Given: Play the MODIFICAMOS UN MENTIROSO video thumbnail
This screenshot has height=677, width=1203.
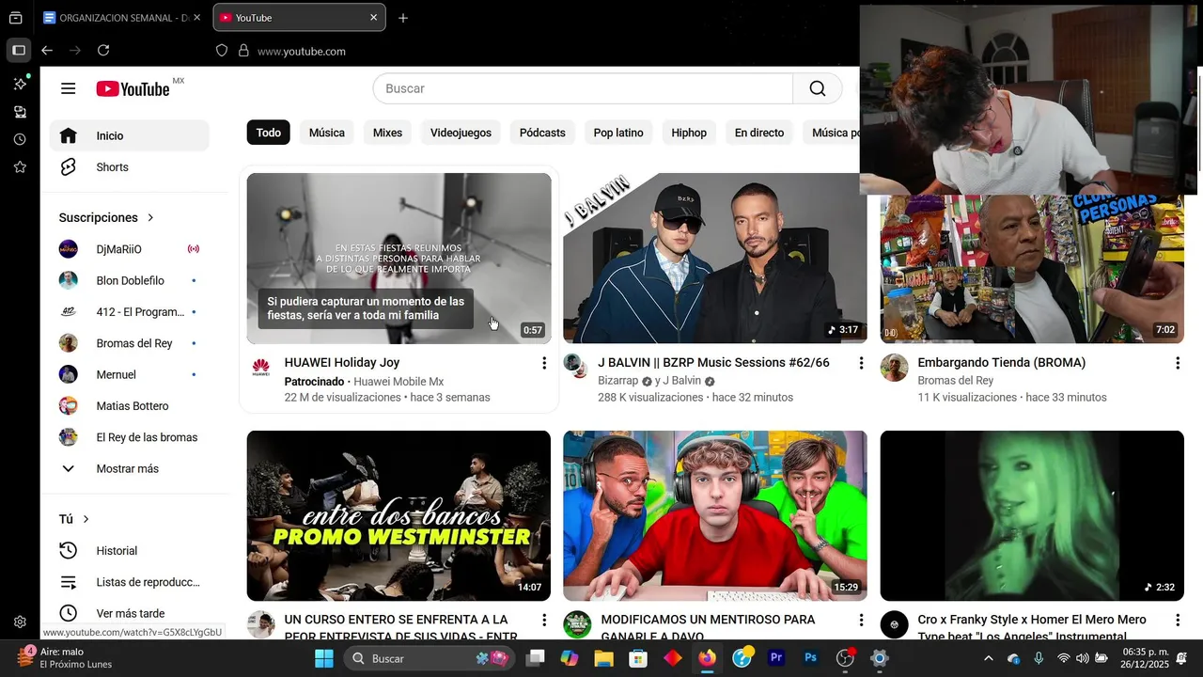Looking at the screenshot, I should 715,515.
